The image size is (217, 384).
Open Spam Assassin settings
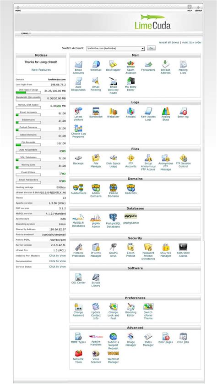tap(130, 68)
